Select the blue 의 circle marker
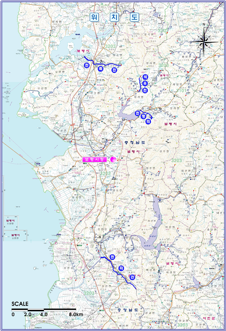This screenshot has height=331, width=226. click(x=148, y=121)
